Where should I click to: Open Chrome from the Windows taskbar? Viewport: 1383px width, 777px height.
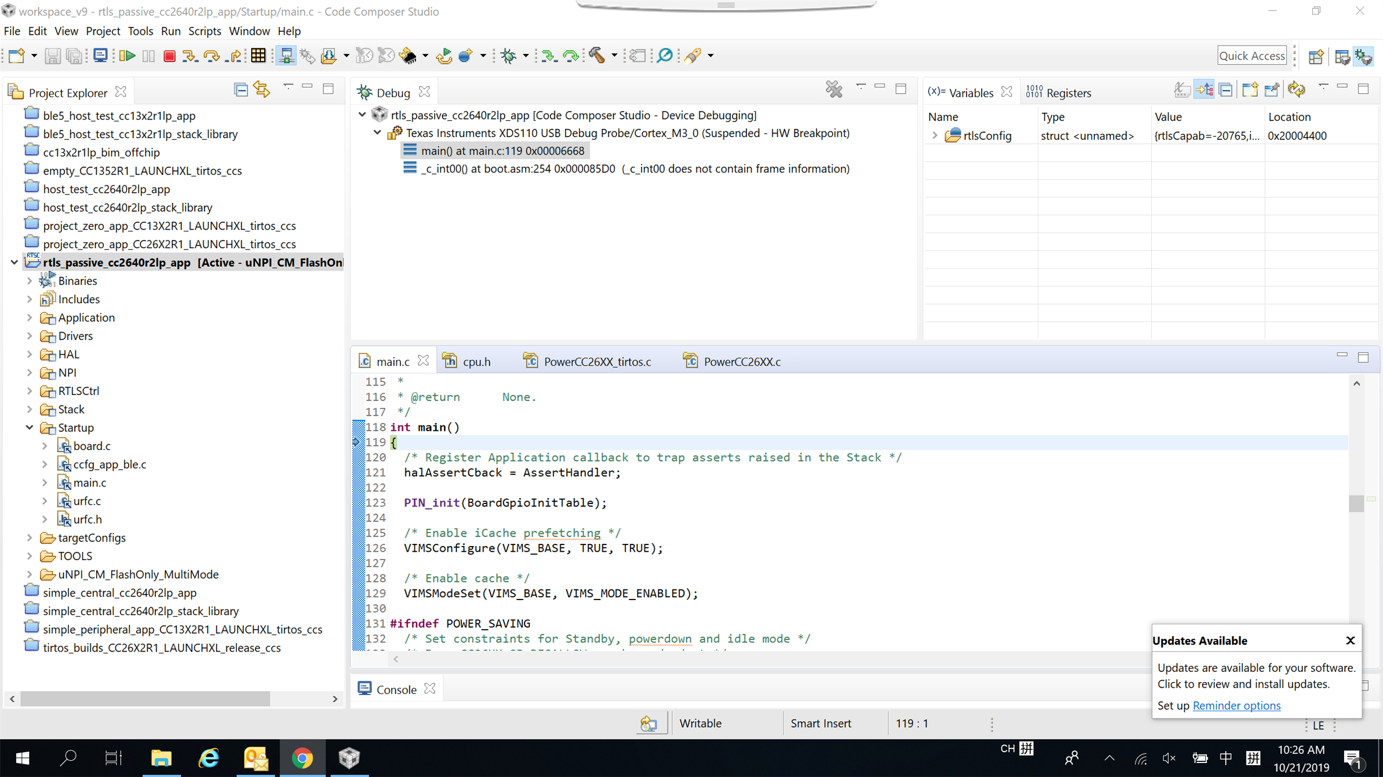click(x=302, y=758)
